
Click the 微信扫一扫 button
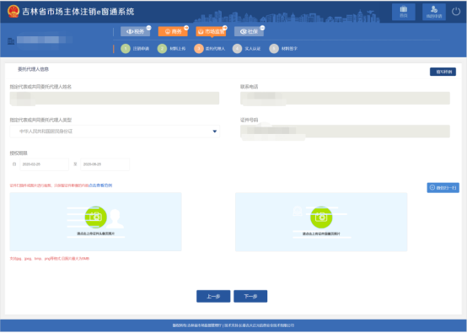[x=443, y=188]
